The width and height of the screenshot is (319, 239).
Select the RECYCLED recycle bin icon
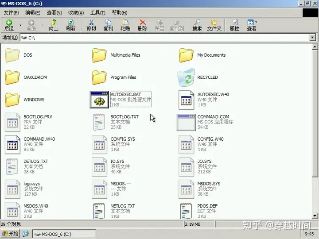point(186,77)
